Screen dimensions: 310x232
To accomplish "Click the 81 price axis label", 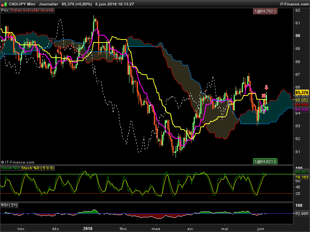I will click(298, 152).
